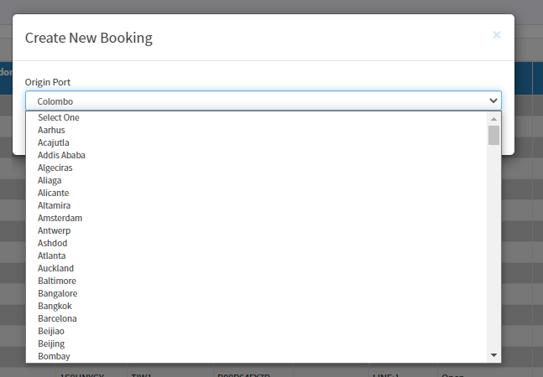Screen dimensions: 543x377
Task: Choose the Select One option
Action: coord(257,117)
